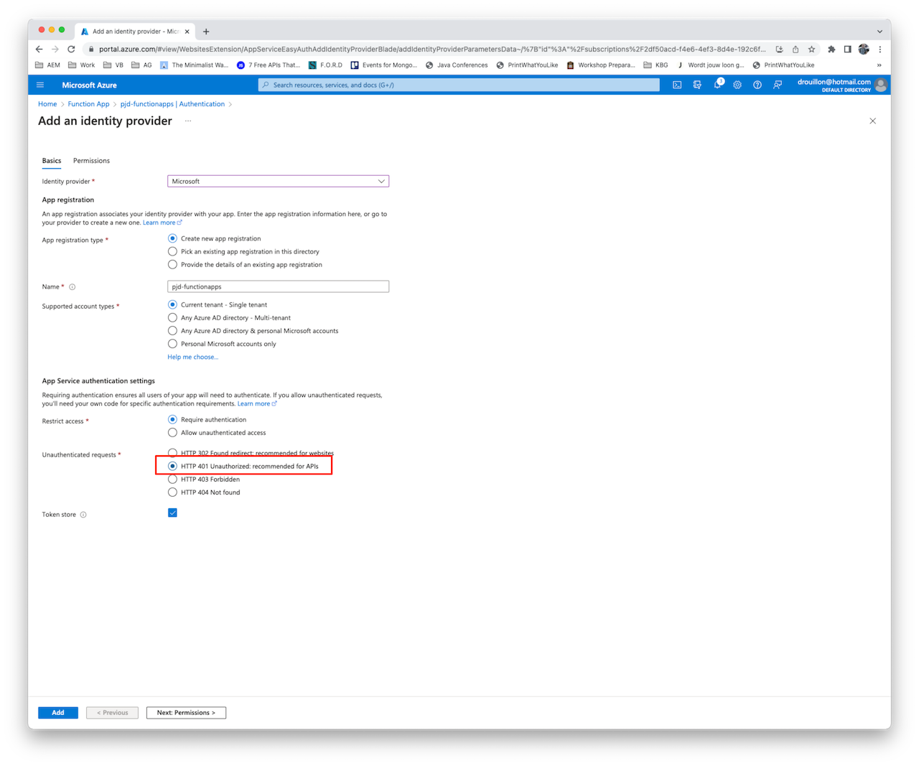Show hidden bookmarks with the double chevron
The width and height of the screenshot is (919, 766).
click(879, 65)
